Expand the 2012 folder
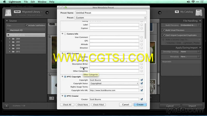 tap(10, 52)
